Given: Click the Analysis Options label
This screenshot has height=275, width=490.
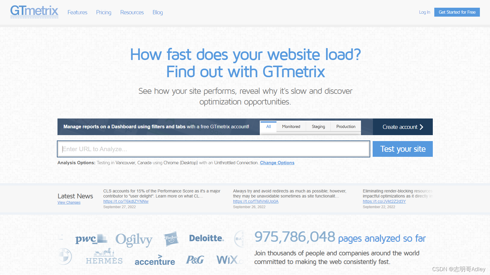Looking at the screenshot, I should tap(76, 163).
